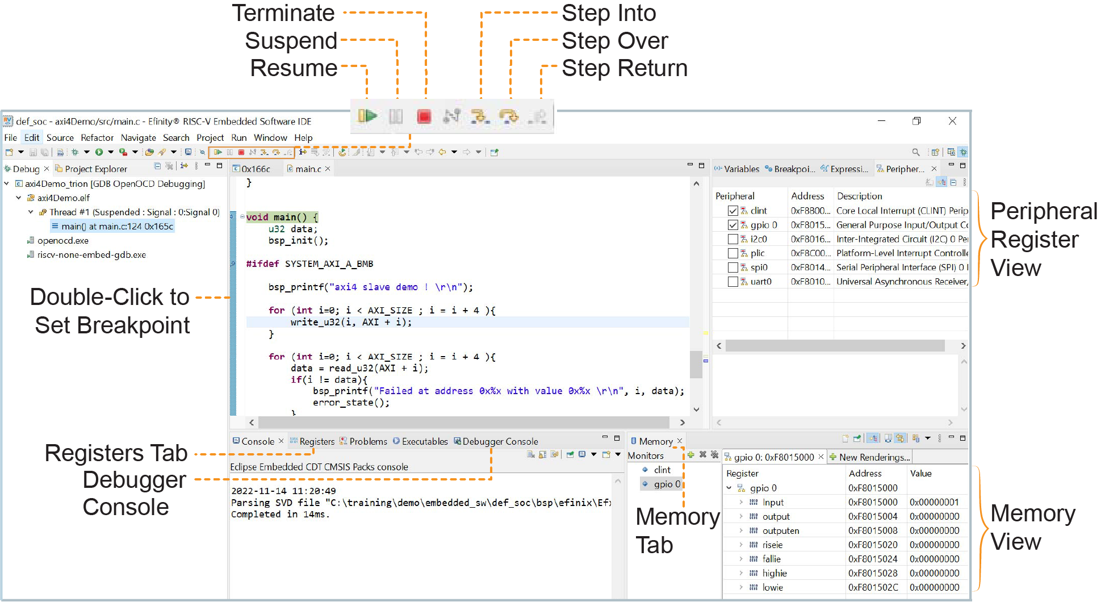The height and width of the screenshot is (602, 1105).
Task: Click the search magnifier icon in toolbar
Action: 915,152
